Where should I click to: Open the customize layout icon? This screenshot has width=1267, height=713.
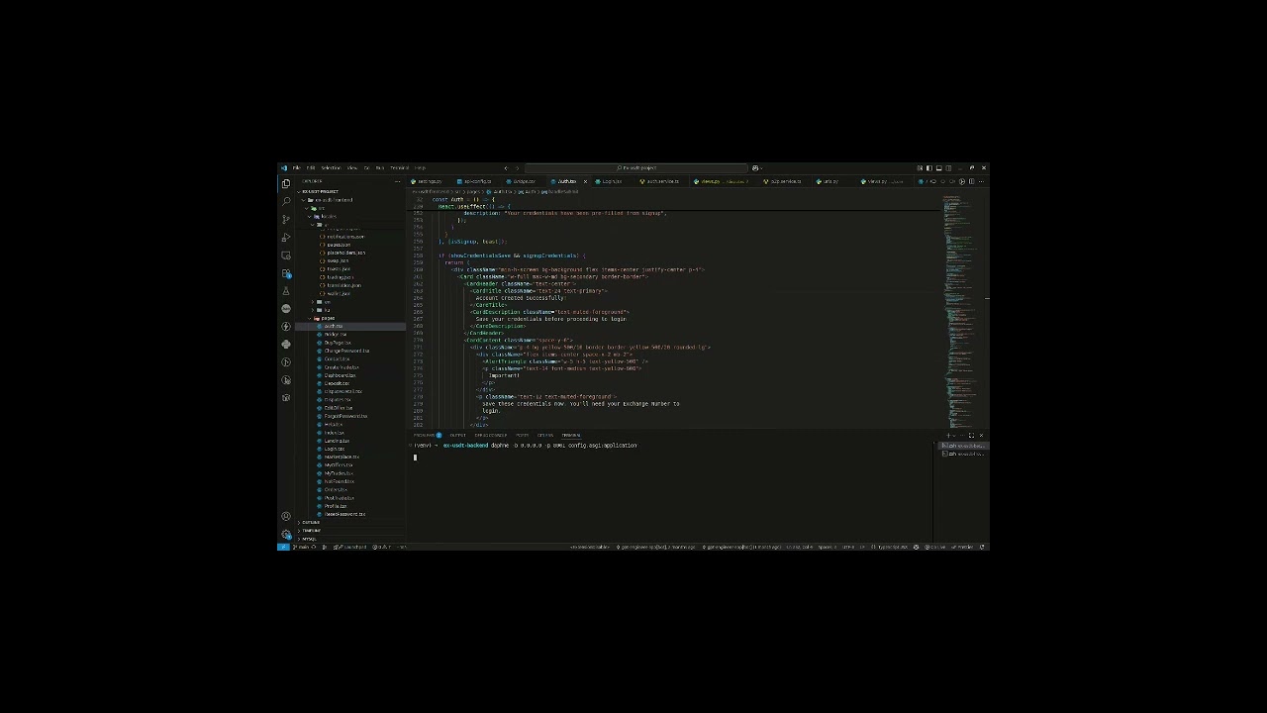[x=920, y=168]
